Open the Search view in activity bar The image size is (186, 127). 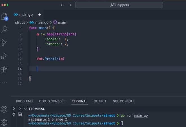tap(4, 29)
